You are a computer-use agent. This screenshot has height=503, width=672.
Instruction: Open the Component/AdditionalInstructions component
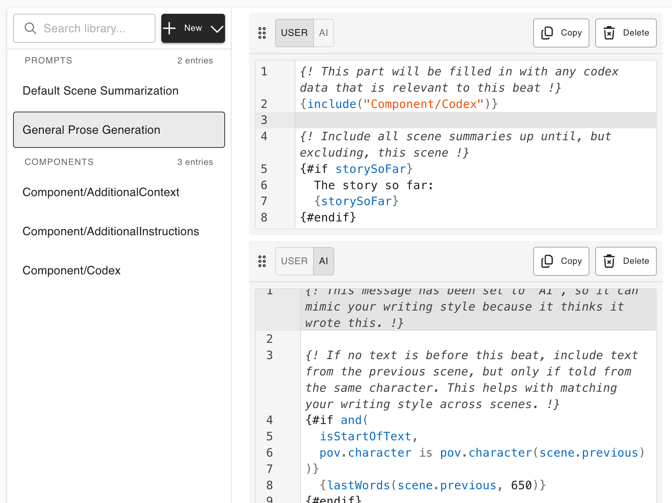click(111, 231)
